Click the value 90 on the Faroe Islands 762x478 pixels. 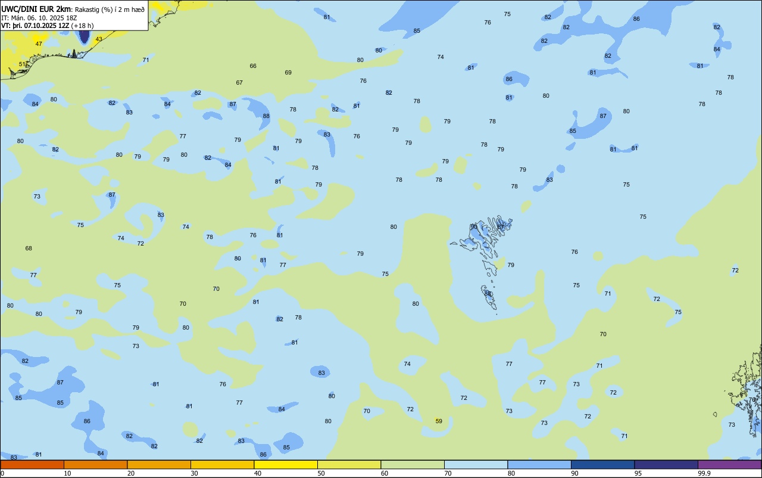point(474,227)
